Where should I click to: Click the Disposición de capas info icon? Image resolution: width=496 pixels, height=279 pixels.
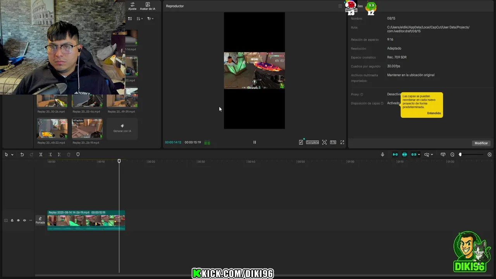point(382,103)
